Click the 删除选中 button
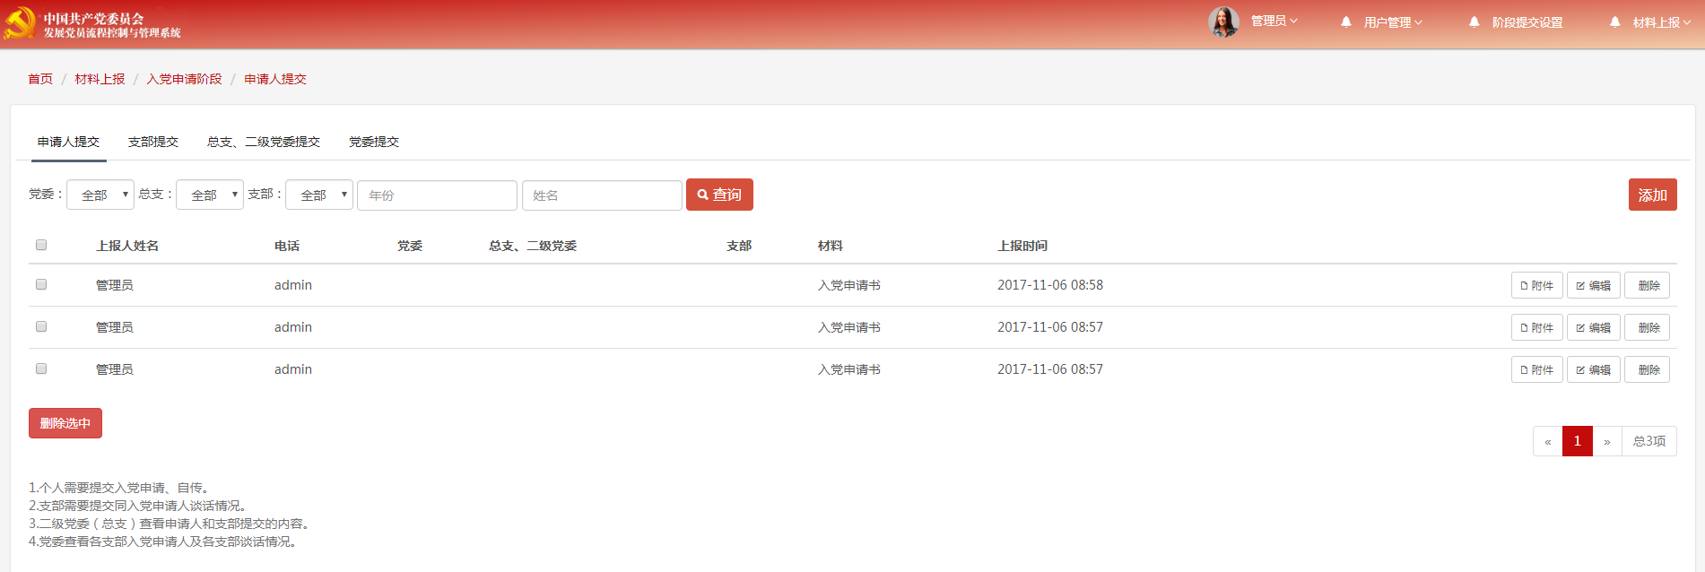The height and width of the screenshot is (572, 1705). [x=65, y=423]
